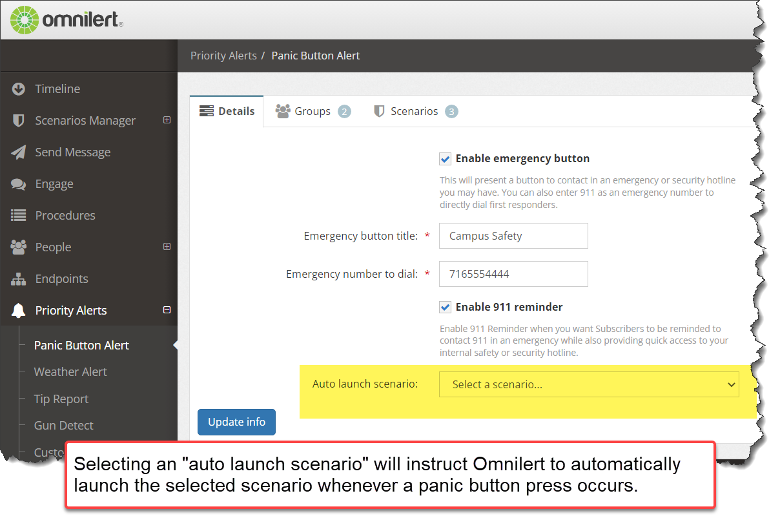Select Gun Detect in sidebar
The height and width of the screenshot is (531, 780).
(63, 426)
